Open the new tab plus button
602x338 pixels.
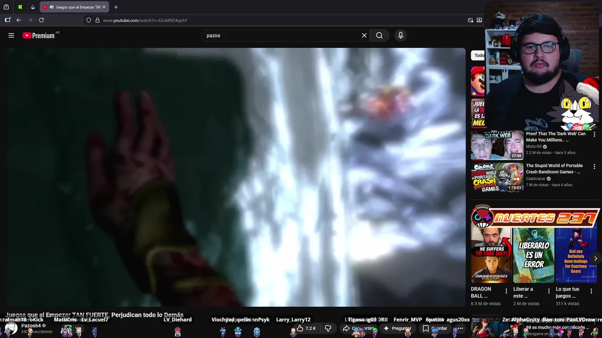[116, 7]
